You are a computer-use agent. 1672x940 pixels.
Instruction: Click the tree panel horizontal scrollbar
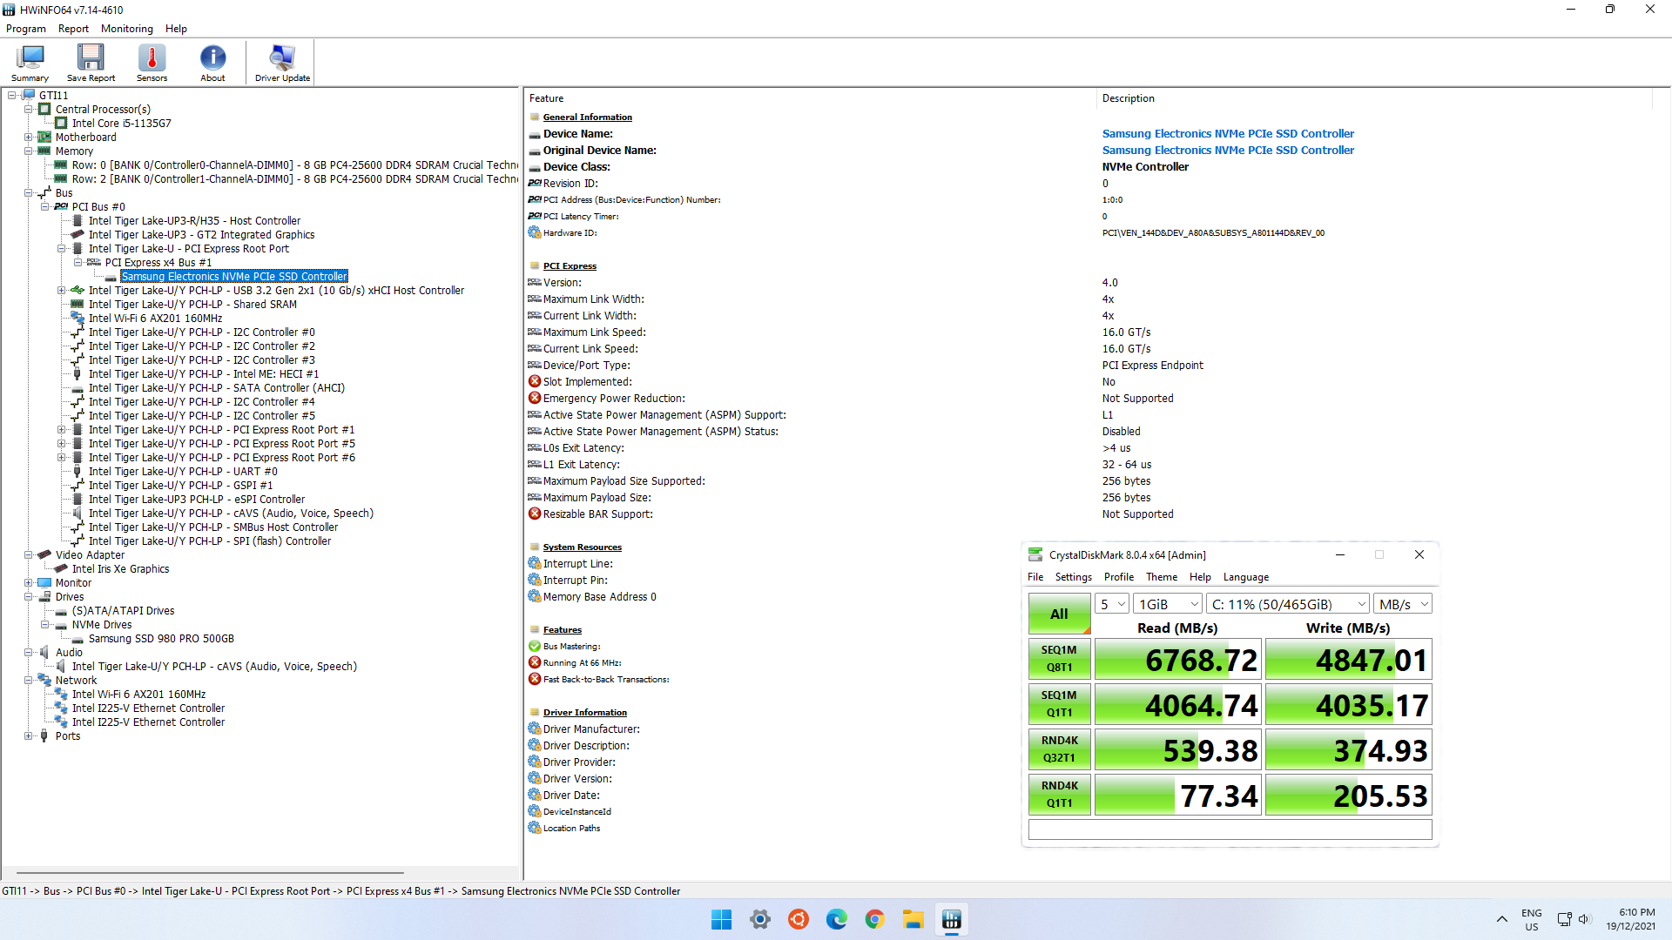(210, 872)
